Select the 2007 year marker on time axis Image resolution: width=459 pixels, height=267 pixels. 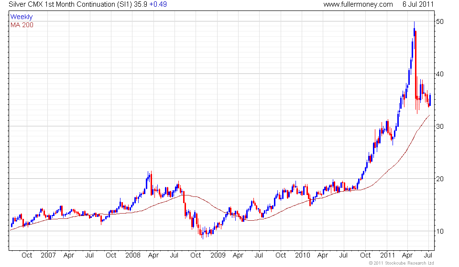[x=48, y=255]
